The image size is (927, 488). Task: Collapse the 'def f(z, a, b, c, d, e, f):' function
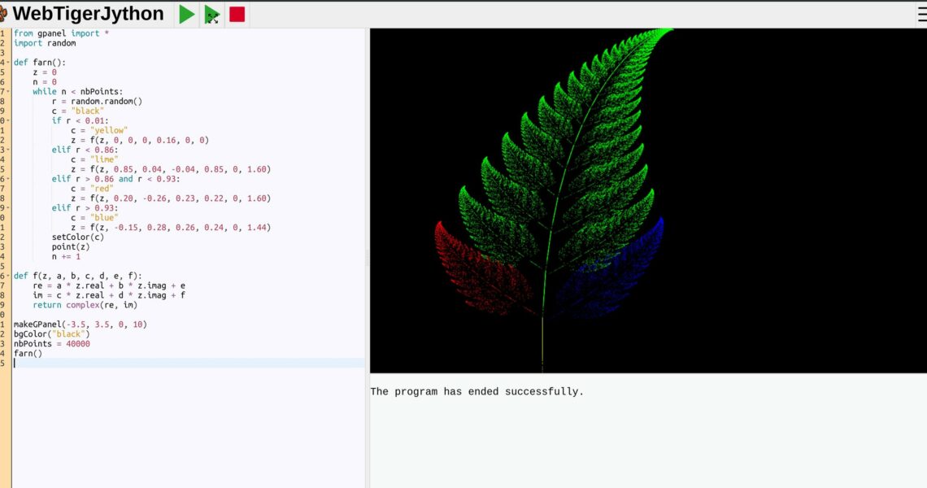point(9,276)
